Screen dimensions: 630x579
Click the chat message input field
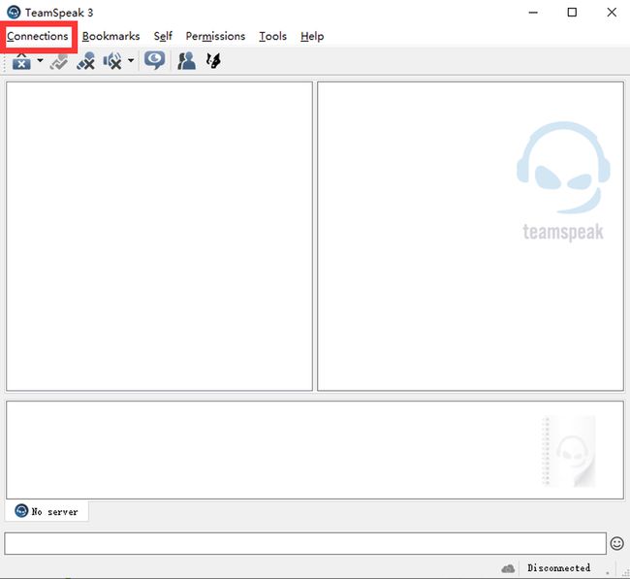305,543
